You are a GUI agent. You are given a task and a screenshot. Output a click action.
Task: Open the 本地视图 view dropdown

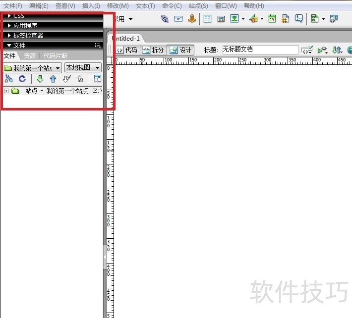83,67
